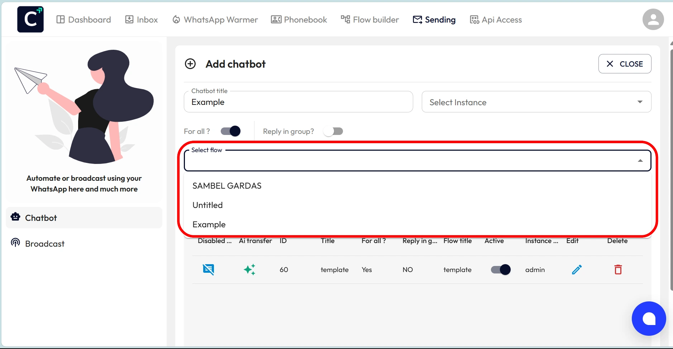Delete the template chatbot with trash icon
Image resolution: width=673 pixels, height=349 pixels.
pos(618,270)
